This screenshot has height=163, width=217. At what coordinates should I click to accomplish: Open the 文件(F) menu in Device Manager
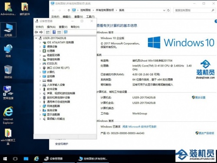tap(39, 27)
